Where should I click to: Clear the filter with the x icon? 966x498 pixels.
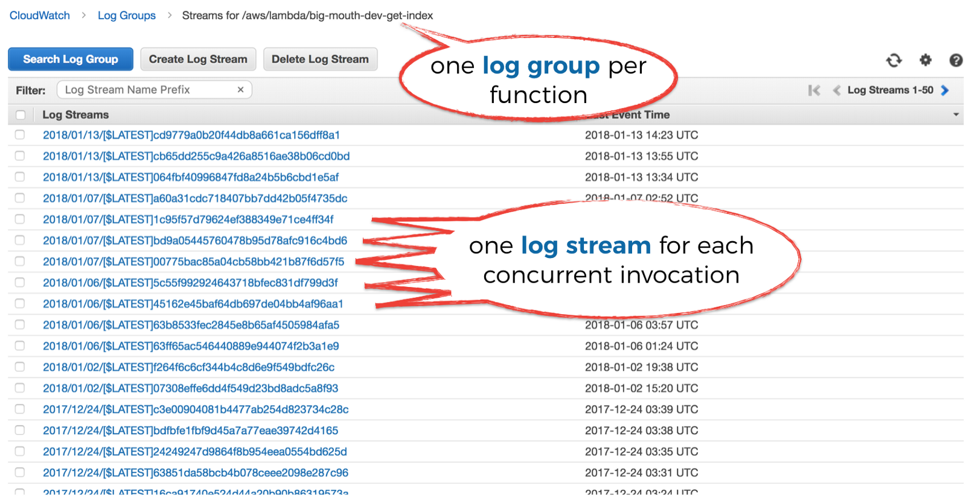click(x=240, y=90)
